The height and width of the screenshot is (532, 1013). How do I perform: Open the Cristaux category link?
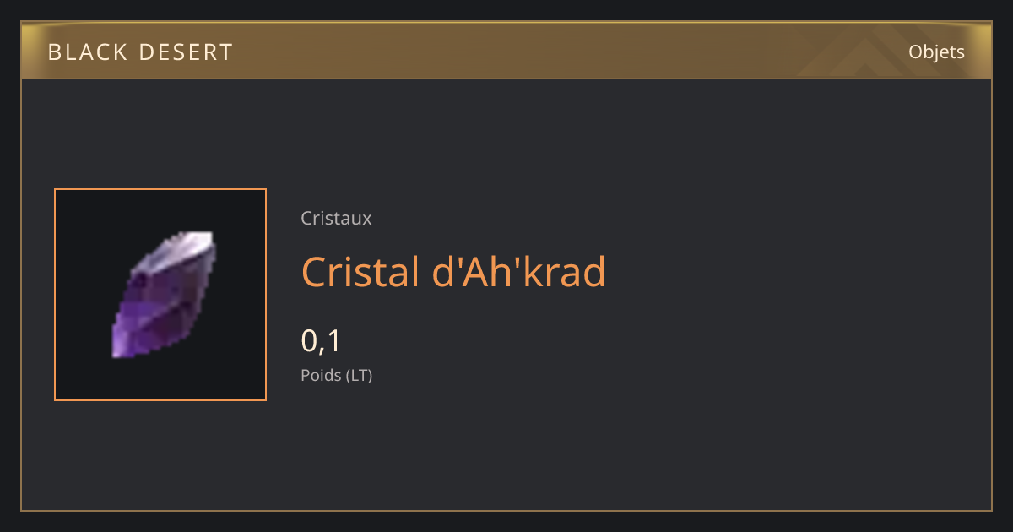[336, 218]
